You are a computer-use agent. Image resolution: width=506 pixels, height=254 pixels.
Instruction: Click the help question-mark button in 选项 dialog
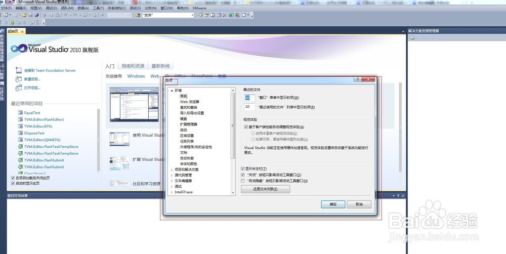coord(357,79)
